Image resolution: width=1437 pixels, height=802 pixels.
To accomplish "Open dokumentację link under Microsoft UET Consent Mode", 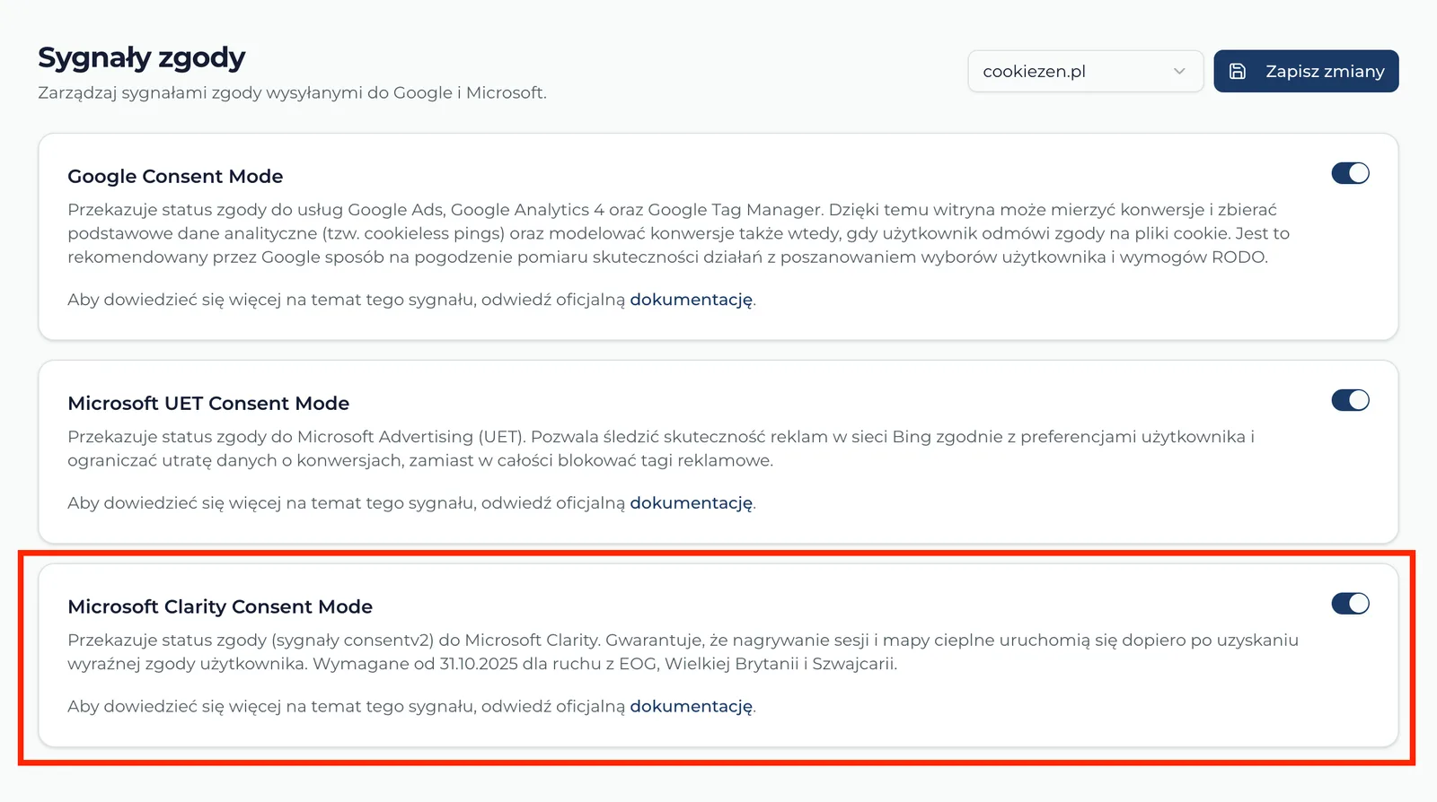I will pos(691,503).
